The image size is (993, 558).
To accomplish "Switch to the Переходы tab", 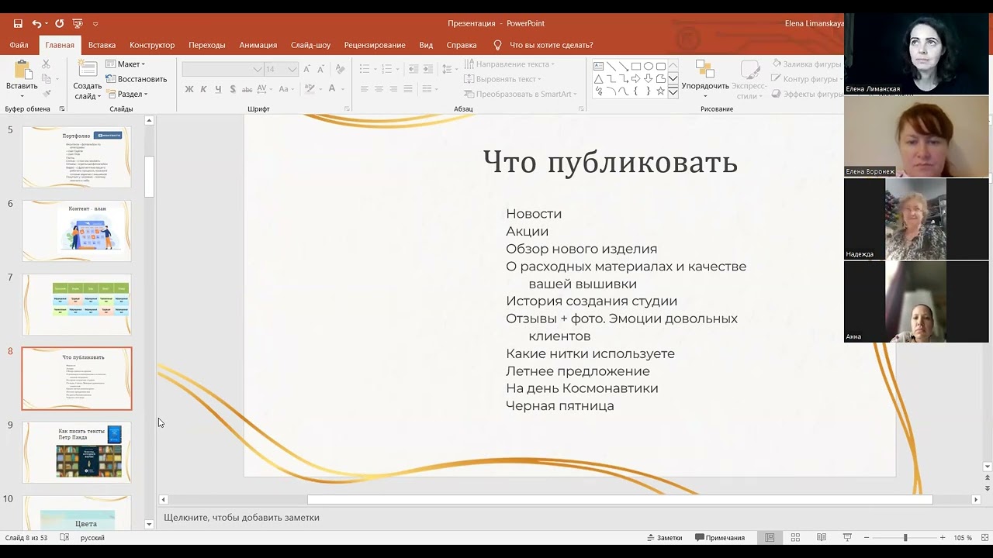I will pyautogui.click(x=206, y=45).
